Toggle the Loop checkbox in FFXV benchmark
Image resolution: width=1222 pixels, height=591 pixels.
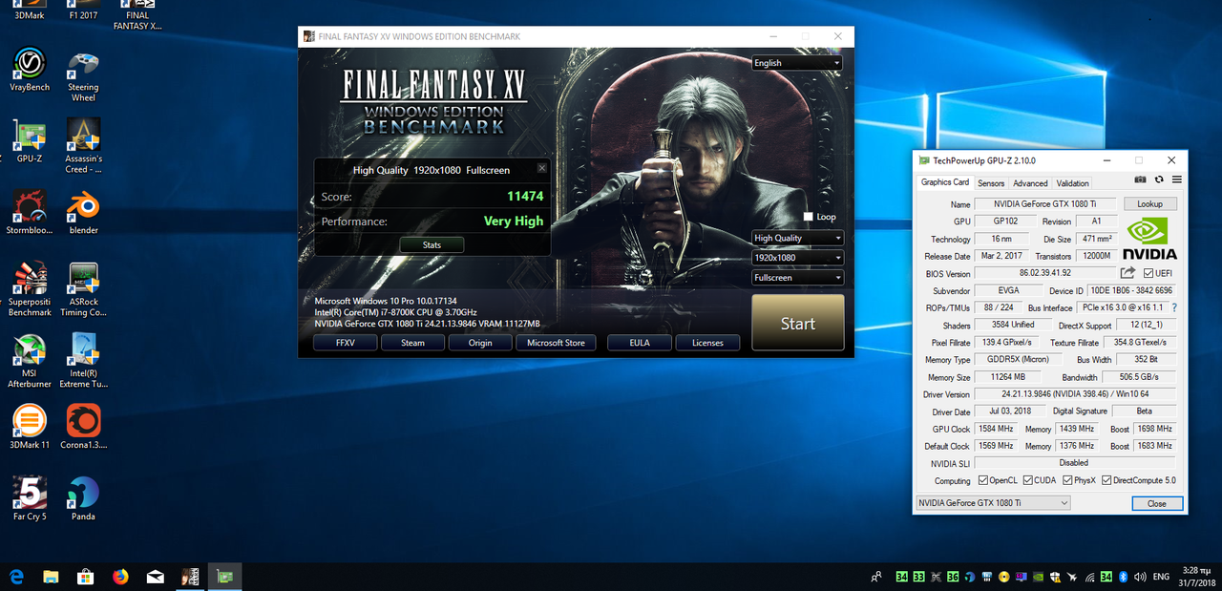[810, 217]
